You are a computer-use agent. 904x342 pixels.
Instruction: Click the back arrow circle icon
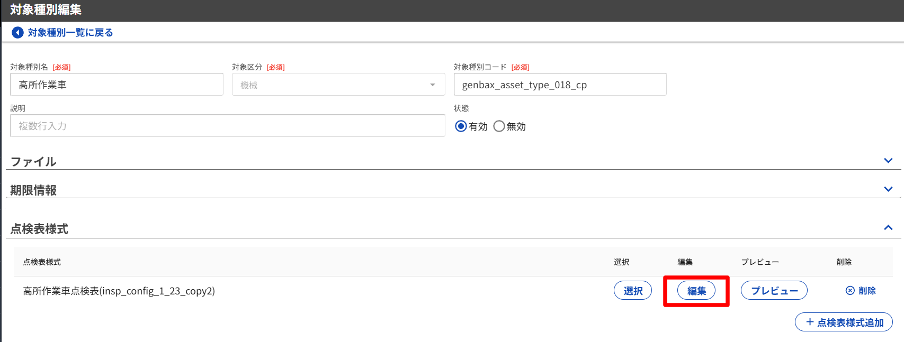coord(17,33)
